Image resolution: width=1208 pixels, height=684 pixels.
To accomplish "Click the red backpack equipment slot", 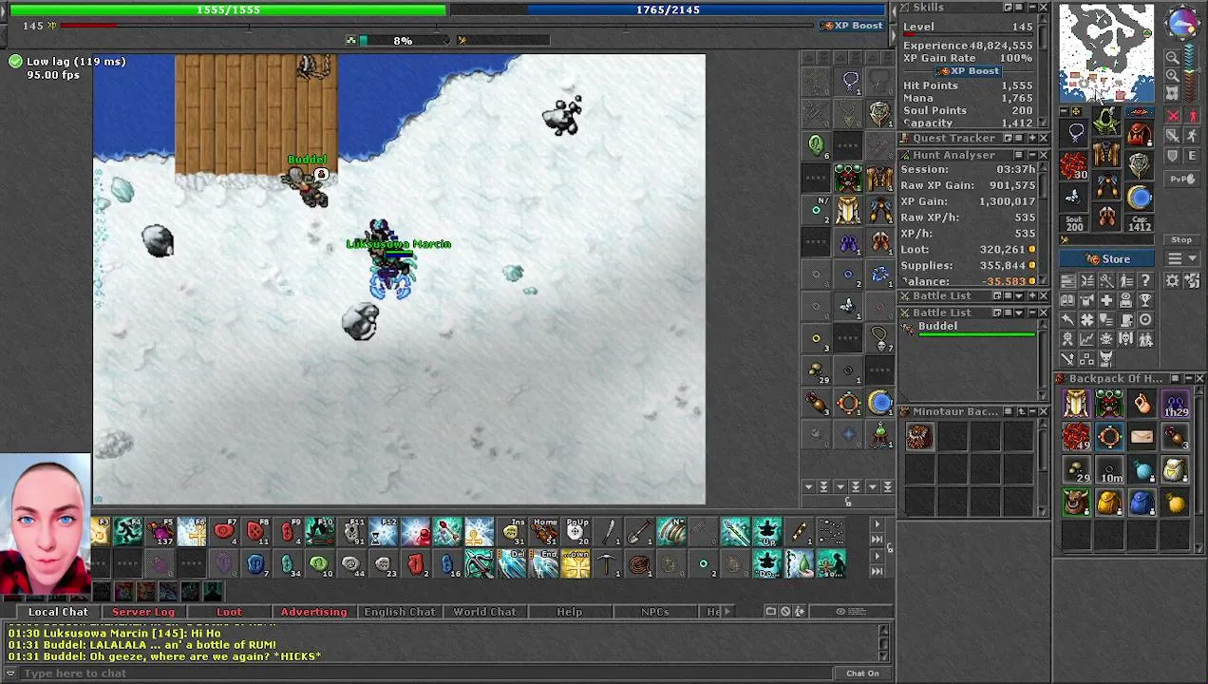I will (1140, 133).
